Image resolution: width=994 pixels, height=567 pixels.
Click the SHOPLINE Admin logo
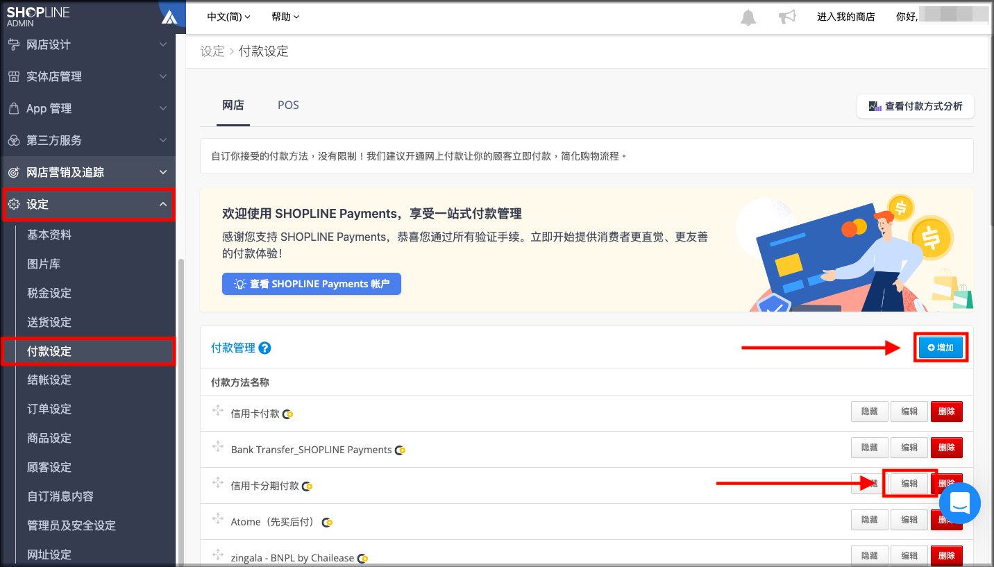(38, 17)
